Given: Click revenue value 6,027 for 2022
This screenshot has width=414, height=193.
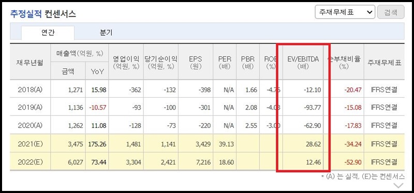Looking at the screenshot, I should (x=76, y=162).
